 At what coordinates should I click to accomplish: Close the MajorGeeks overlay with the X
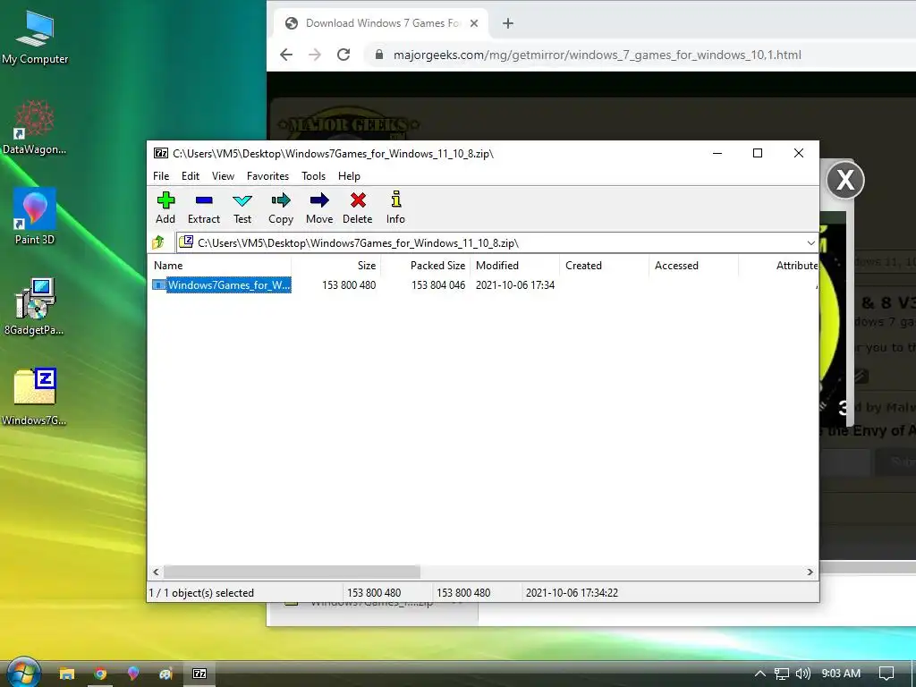pos(844,181)
